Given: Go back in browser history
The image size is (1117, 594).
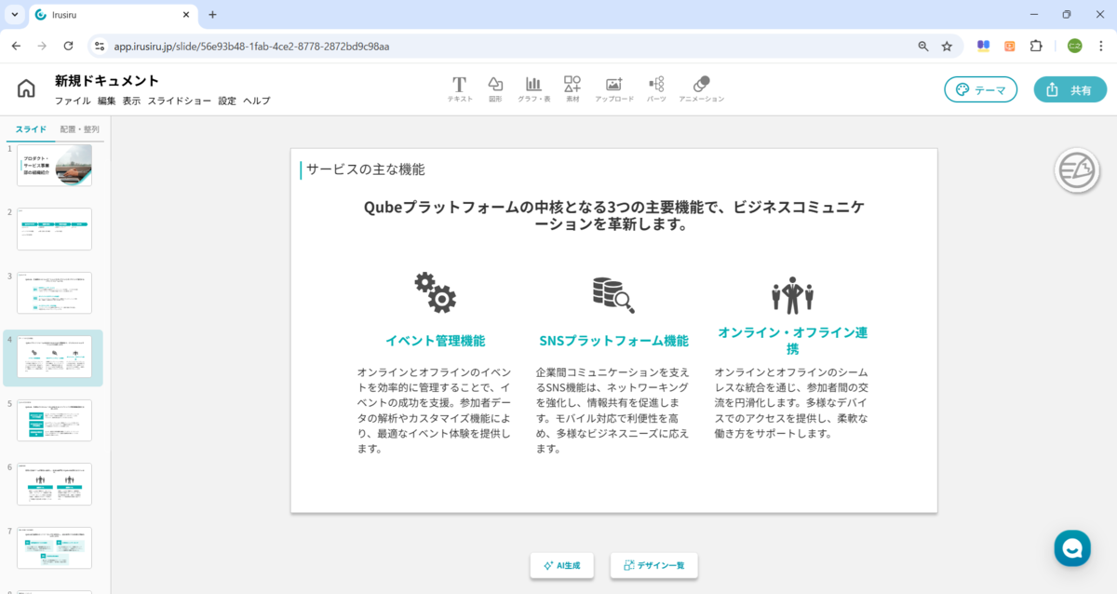Looking at the screenshot, I should [16, 46].
